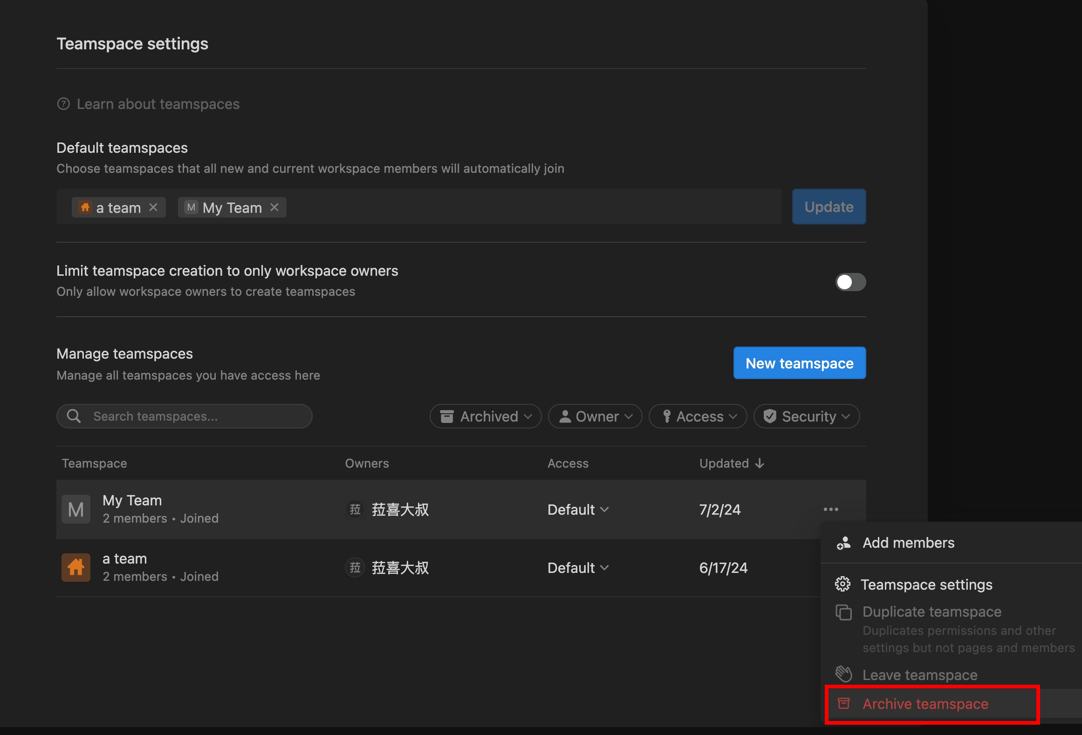Screen dimensions: 1082x735
Task: Select Add members from context menu
Action: (908, 543)
